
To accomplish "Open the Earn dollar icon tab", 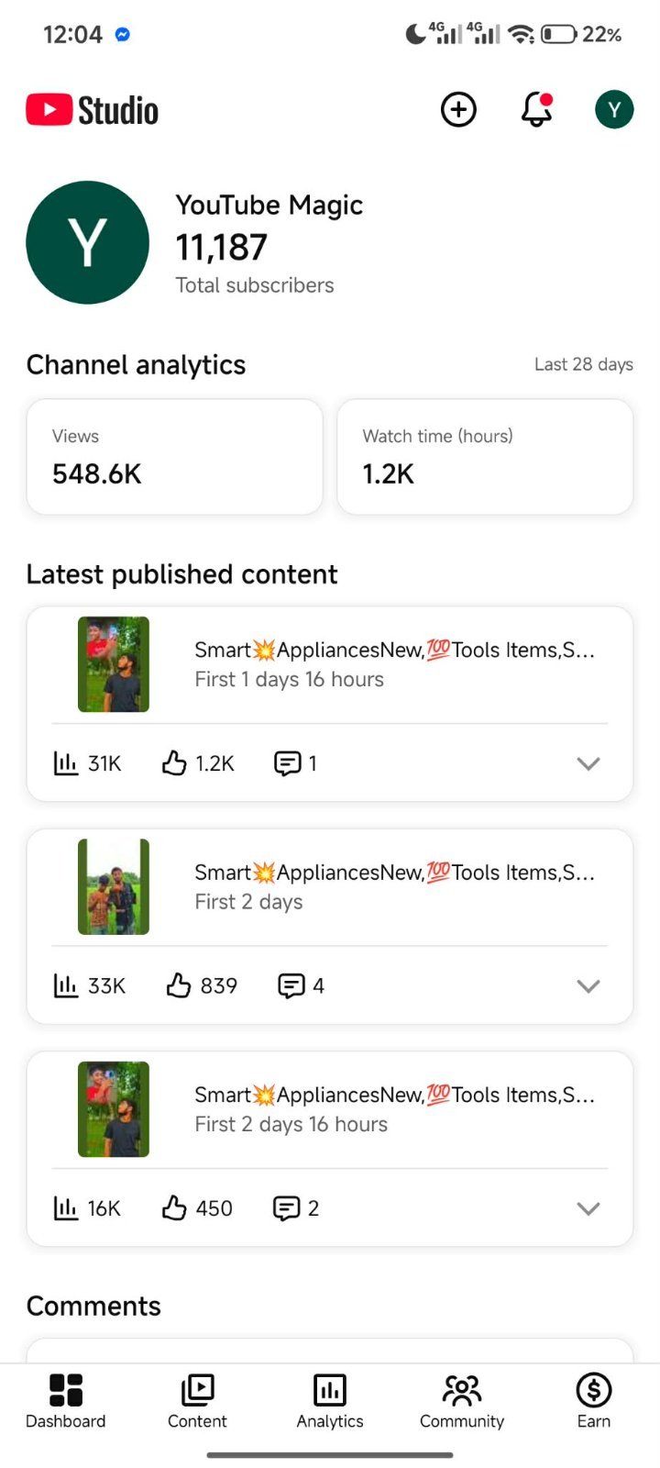I will click(x=594, y=1401).
